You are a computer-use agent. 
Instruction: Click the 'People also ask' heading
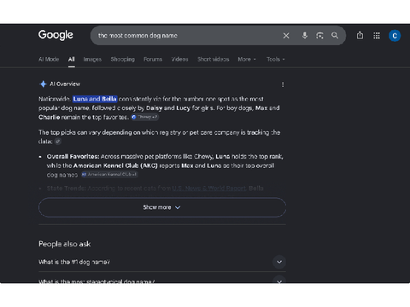coord(65,244)
